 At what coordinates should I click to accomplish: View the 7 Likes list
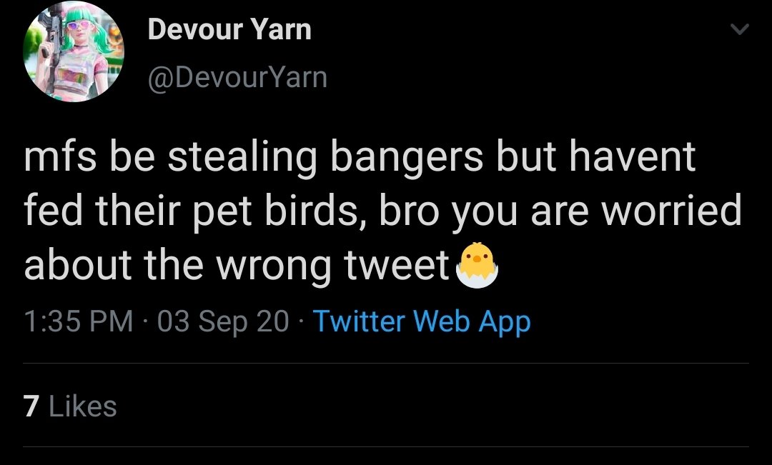point(70,406)
